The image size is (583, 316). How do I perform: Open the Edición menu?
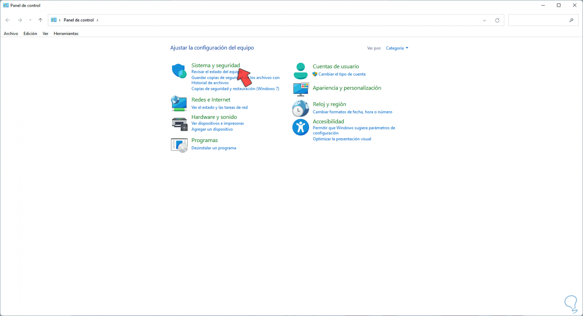pos(30,34)
